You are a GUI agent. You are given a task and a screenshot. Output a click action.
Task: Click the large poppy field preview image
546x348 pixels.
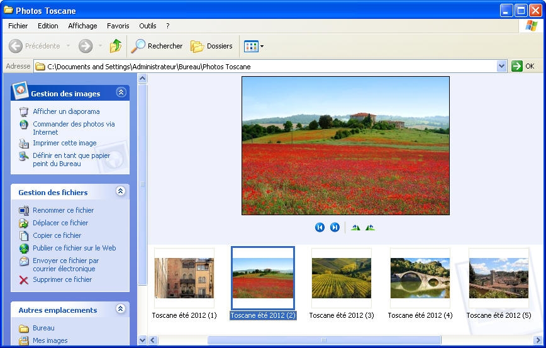coord(345,145)
